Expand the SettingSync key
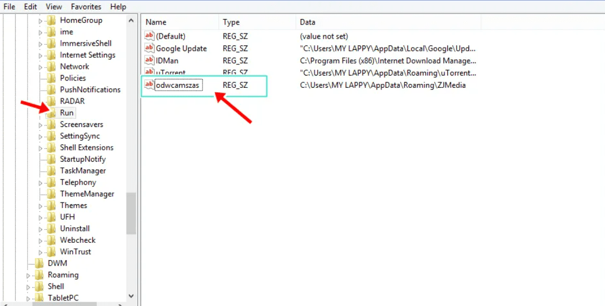The image size is (605, 306). coord(40,136)
